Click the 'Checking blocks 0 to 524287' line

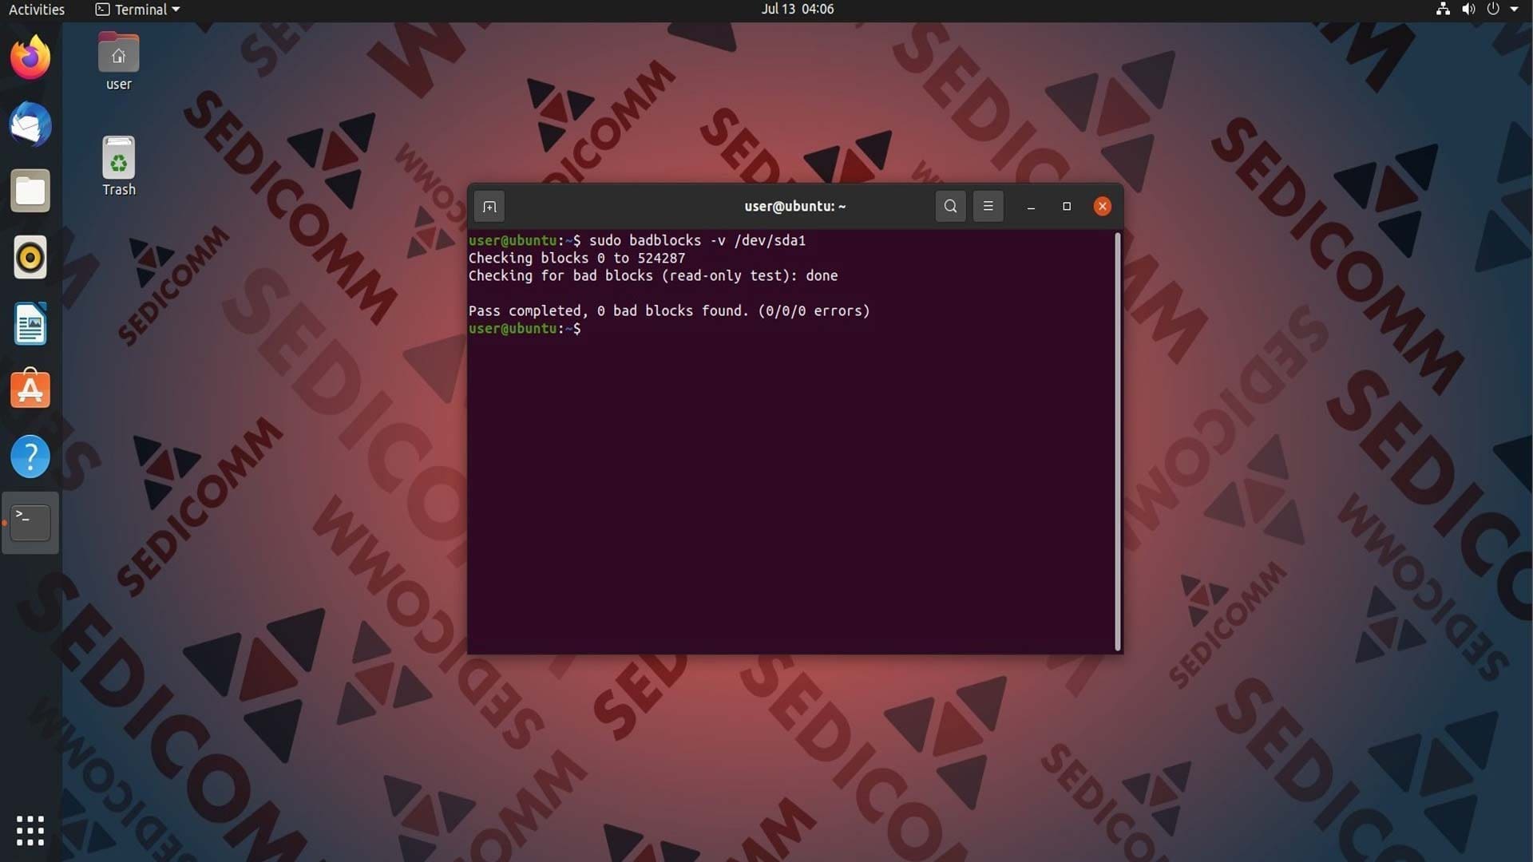pos(576,258)
